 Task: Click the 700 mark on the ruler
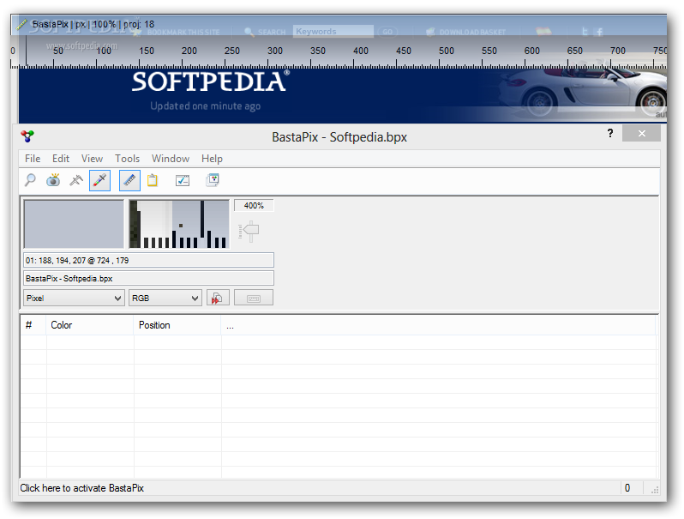(618, 51)
